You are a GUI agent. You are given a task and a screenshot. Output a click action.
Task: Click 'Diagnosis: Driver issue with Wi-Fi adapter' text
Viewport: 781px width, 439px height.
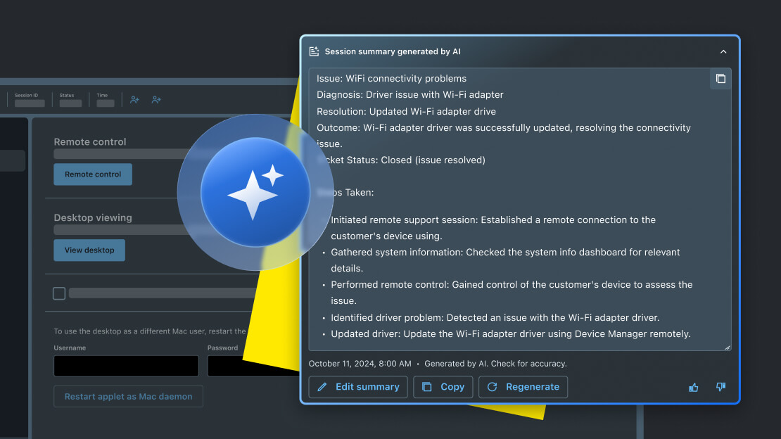(x=410, y=95)
